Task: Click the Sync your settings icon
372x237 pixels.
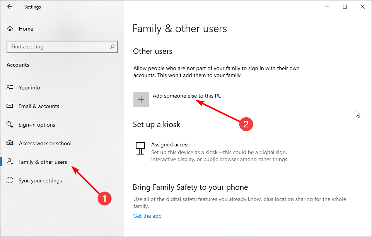Action: [10, 180]
